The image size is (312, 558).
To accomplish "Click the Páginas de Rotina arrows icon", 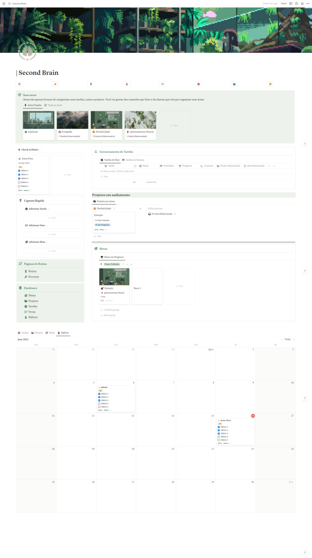I will (20, 264).
